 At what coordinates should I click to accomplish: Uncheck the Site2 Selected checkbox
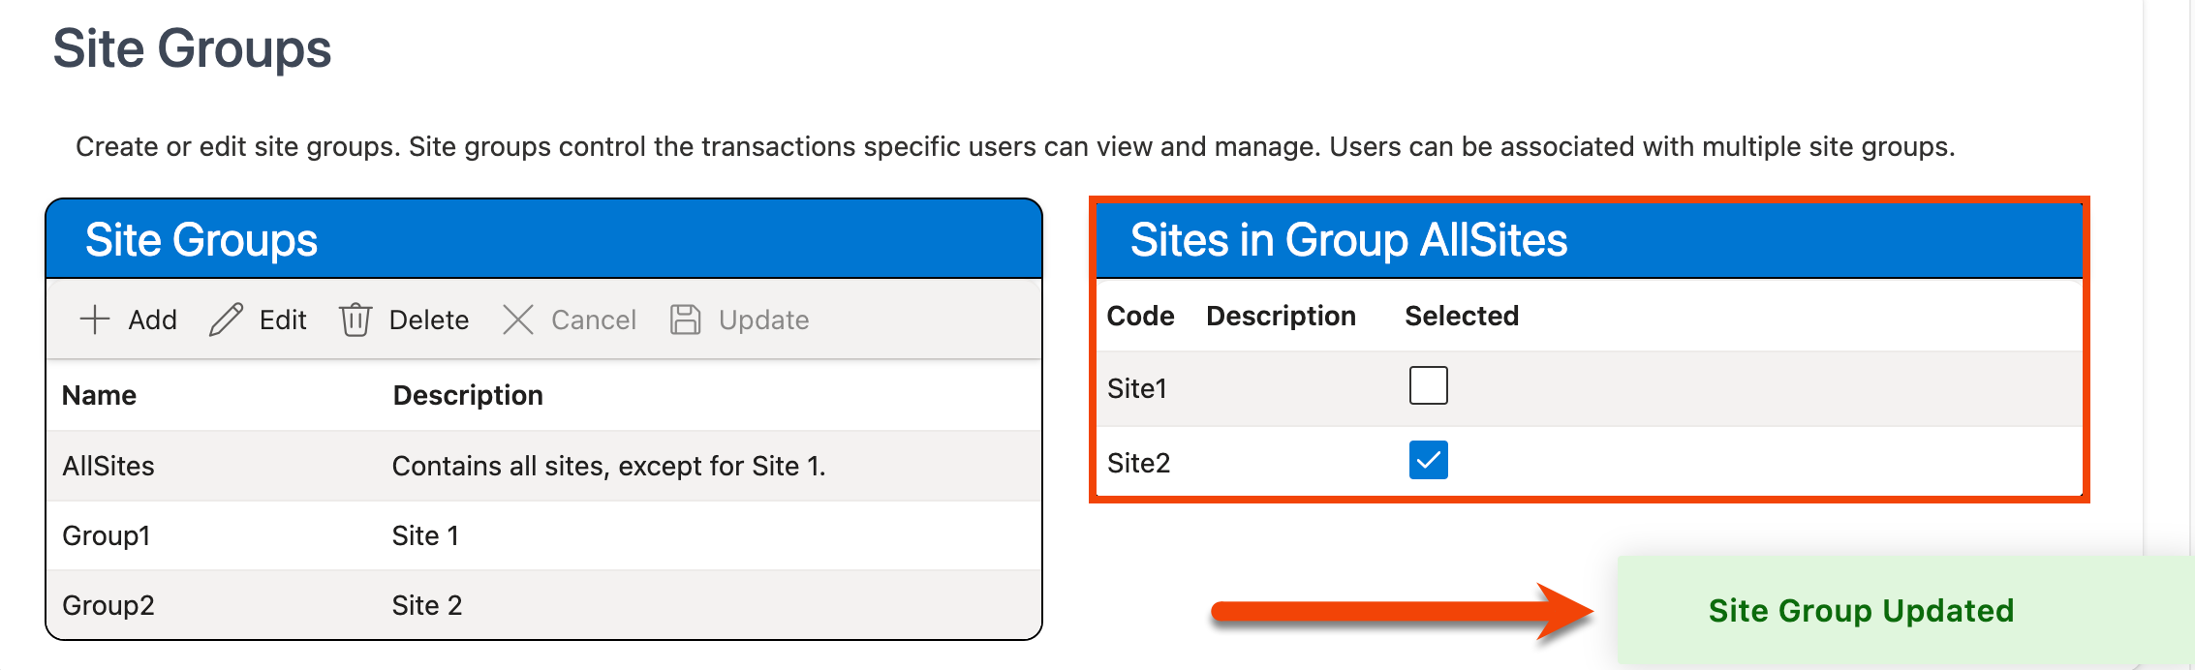[1428, 461]
